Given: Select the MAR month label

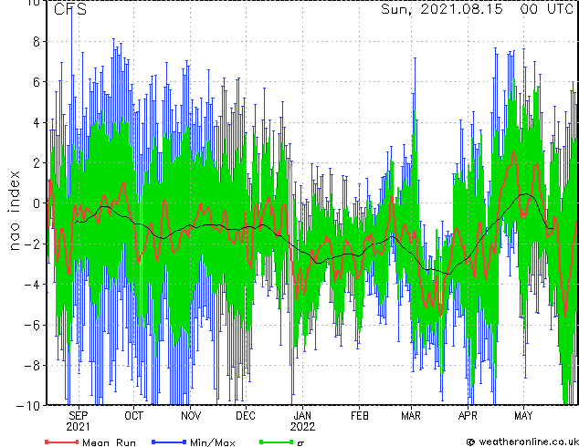Looking at the screenshot, I should click(411, 416).
